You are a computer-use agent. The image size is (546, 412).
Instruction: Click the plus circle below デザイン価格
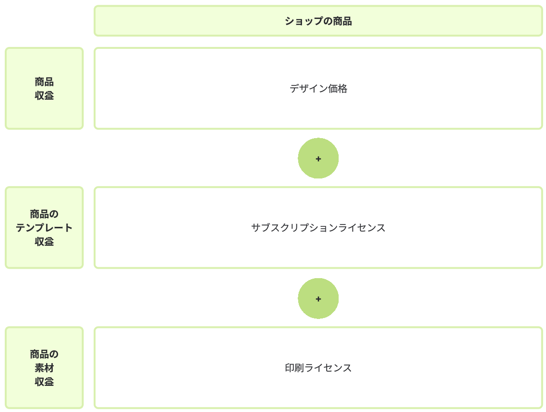pos(318,159)
